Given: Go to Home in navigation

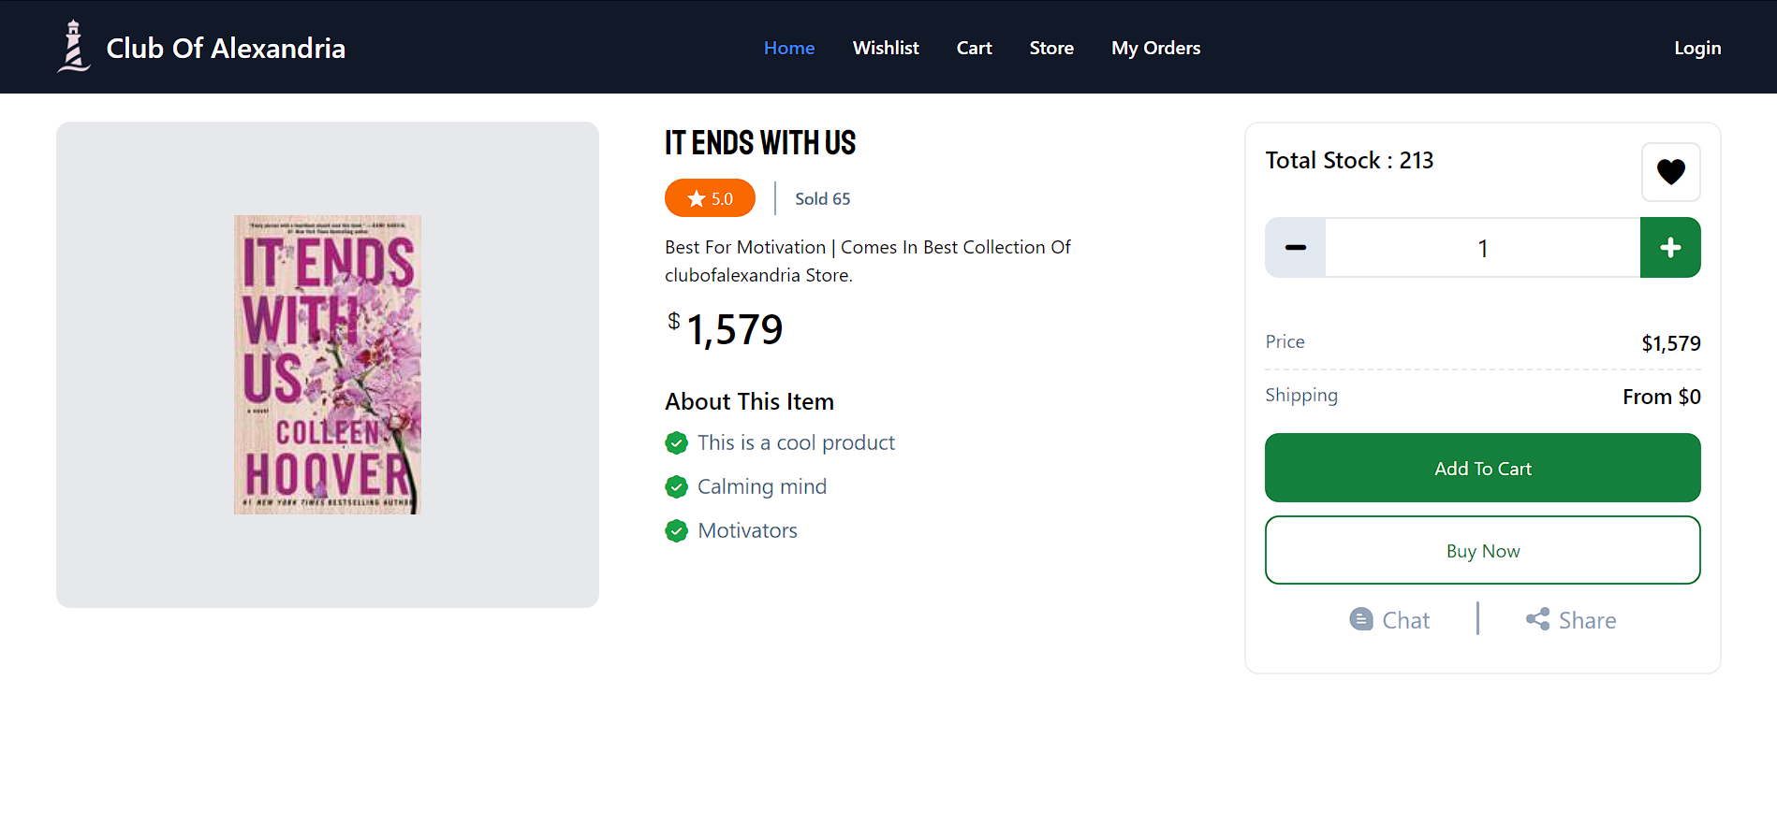Looking at the screenshot, I should pos(789,48).
